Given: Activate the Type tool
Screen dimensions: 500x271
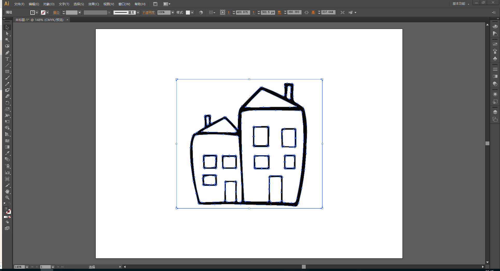Looking at the screenshot, I should click(7, 59).
